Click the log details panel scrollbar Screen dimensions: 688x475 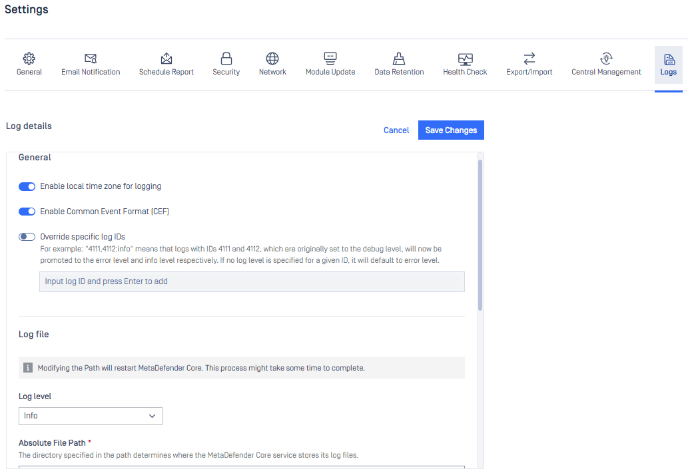tap(480, 236)
